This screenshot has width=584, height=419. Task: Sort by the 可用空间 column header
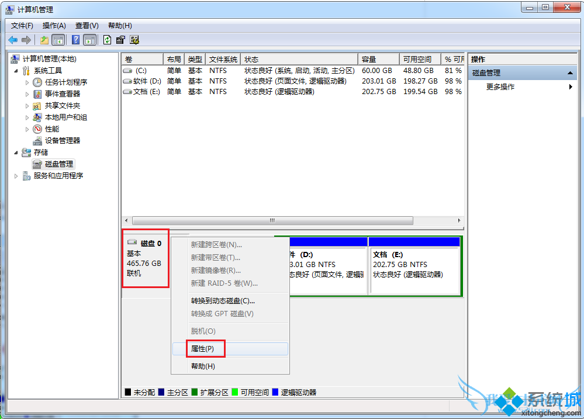pyautogui.click(x=420, y=59)
